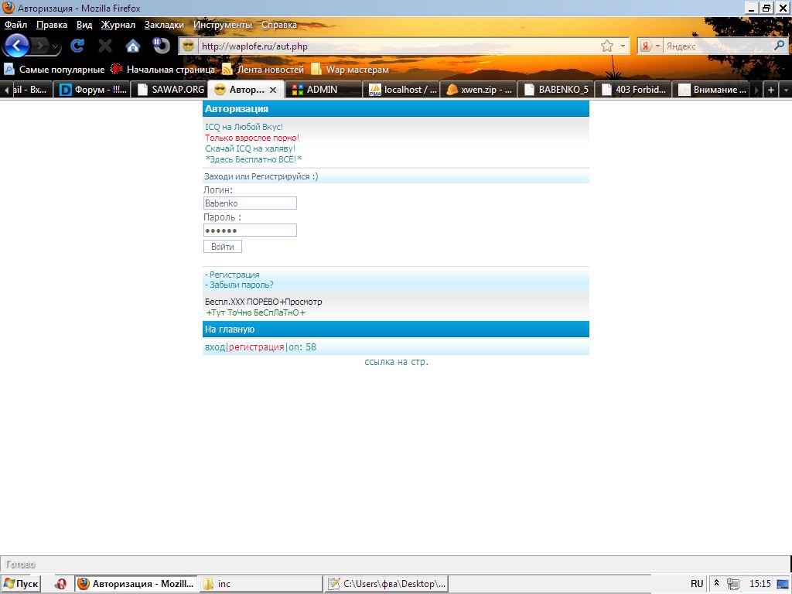
Task: Open the Wap мастерам bookmark folder
Action: (350, 69)
